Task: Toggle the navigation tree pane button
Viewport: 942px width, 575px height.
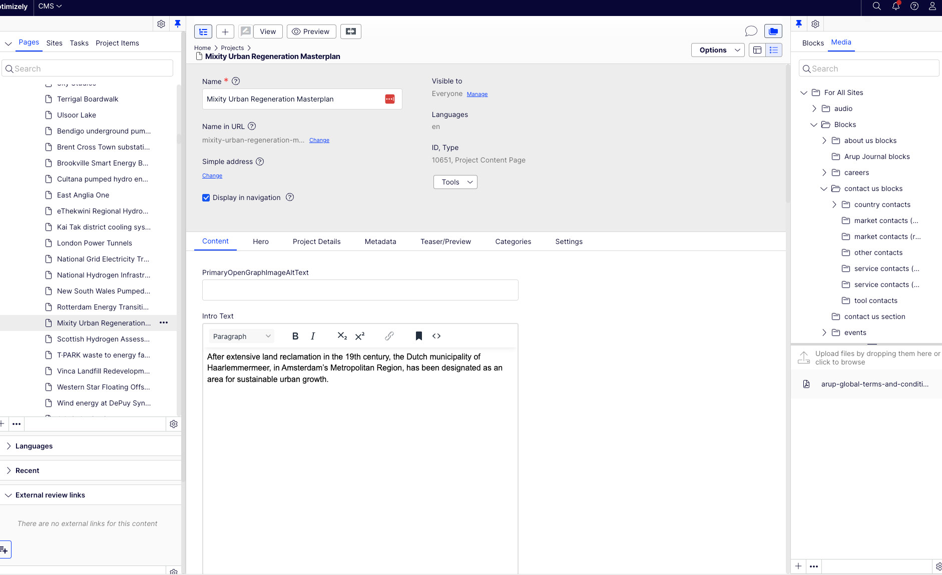Action: (x=203, y=31)
